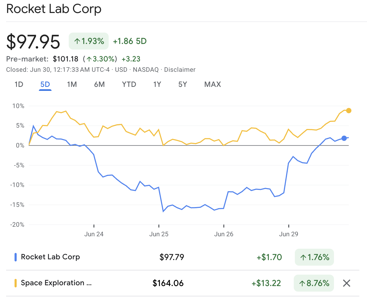Click the 10% y-axis label

[18, 106]
